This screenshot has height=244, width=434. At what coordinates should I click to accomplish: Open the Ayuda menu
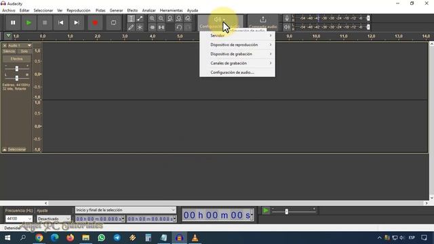pyautogui.click(x=193, y=10)
